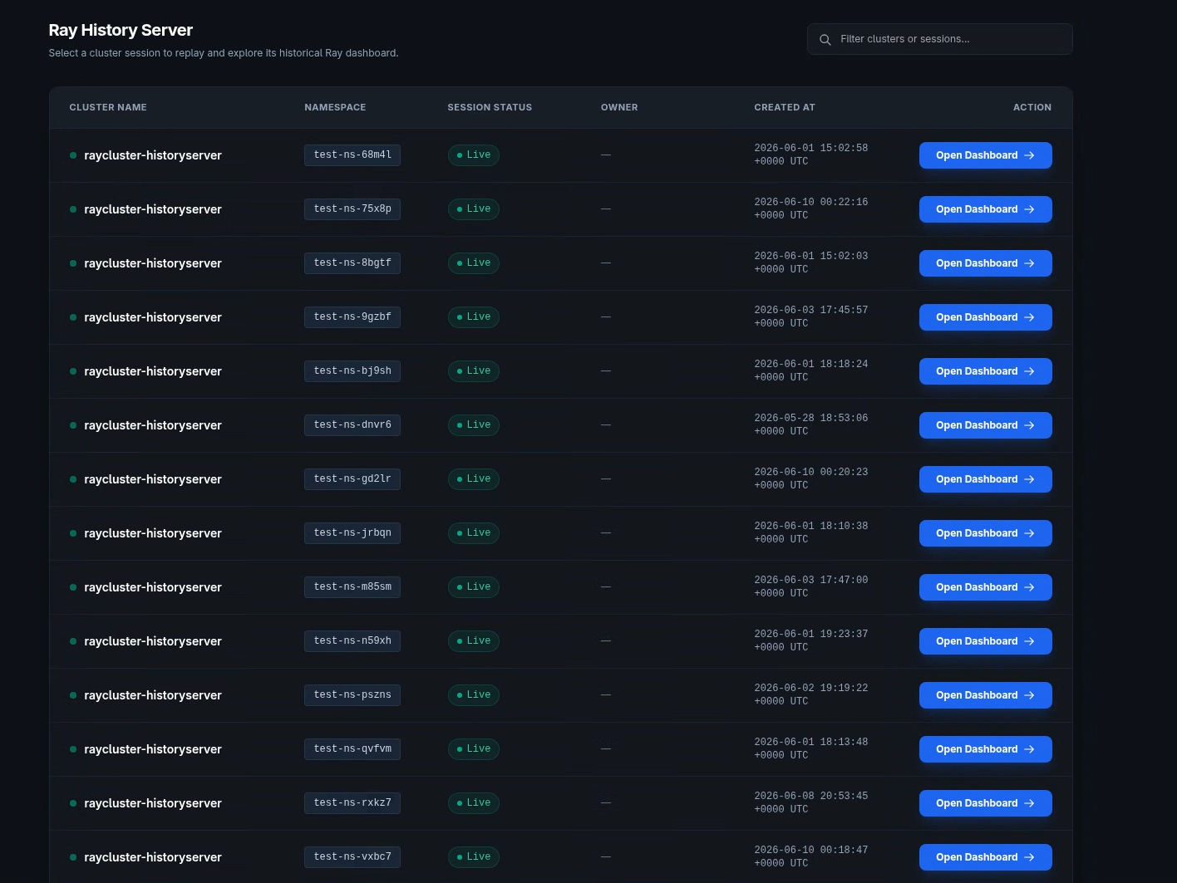Click created time 2026-06-10 00:18:47
1177x883 pixels.
pos(810,856)
